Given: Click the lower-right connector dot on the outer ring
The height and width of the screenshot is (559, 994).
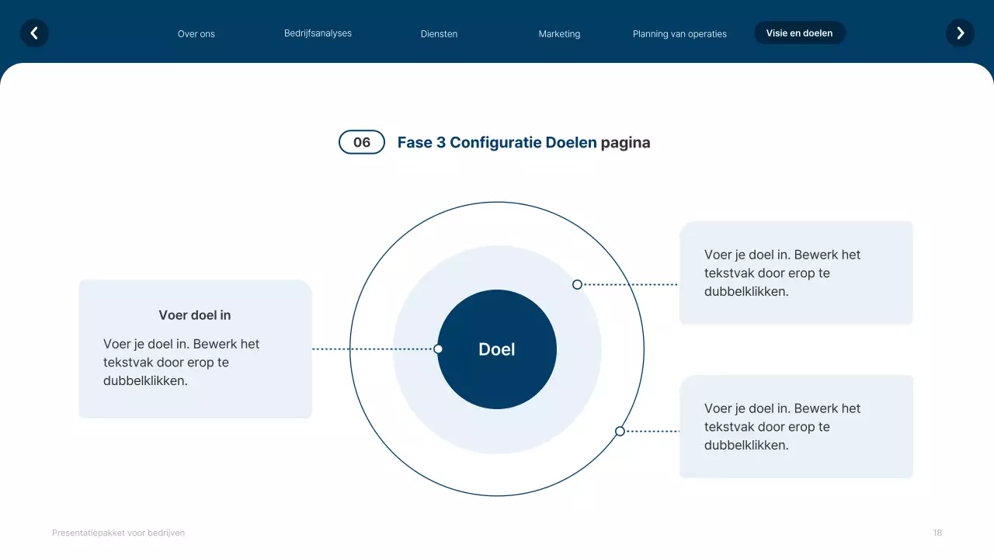Looking at the screenshot, I should pos(620,431).
